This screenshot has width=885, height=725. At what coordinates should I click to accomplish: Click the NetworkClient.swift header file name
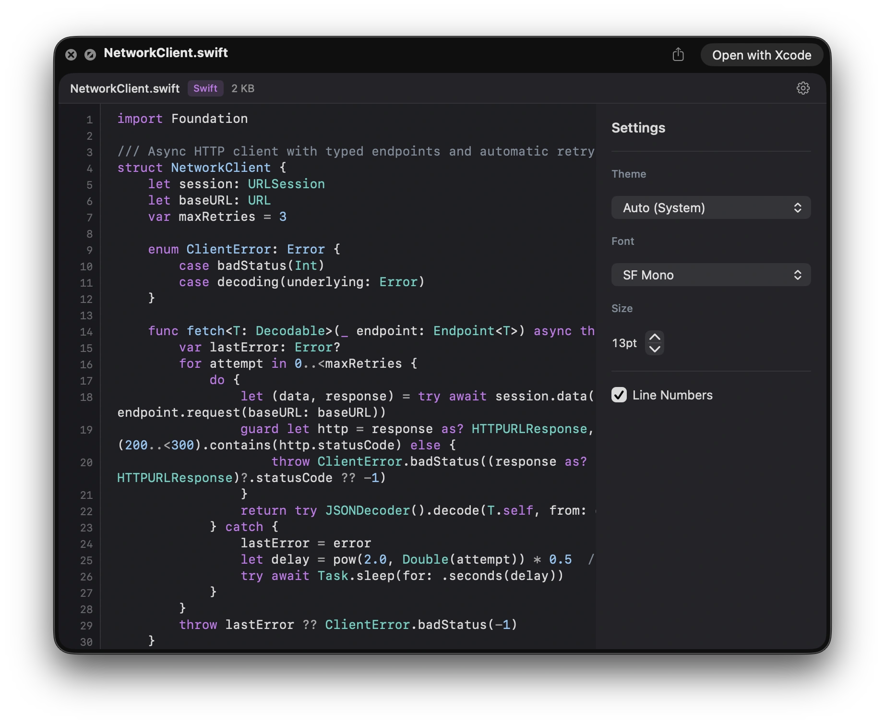click(x=125, y=88)
